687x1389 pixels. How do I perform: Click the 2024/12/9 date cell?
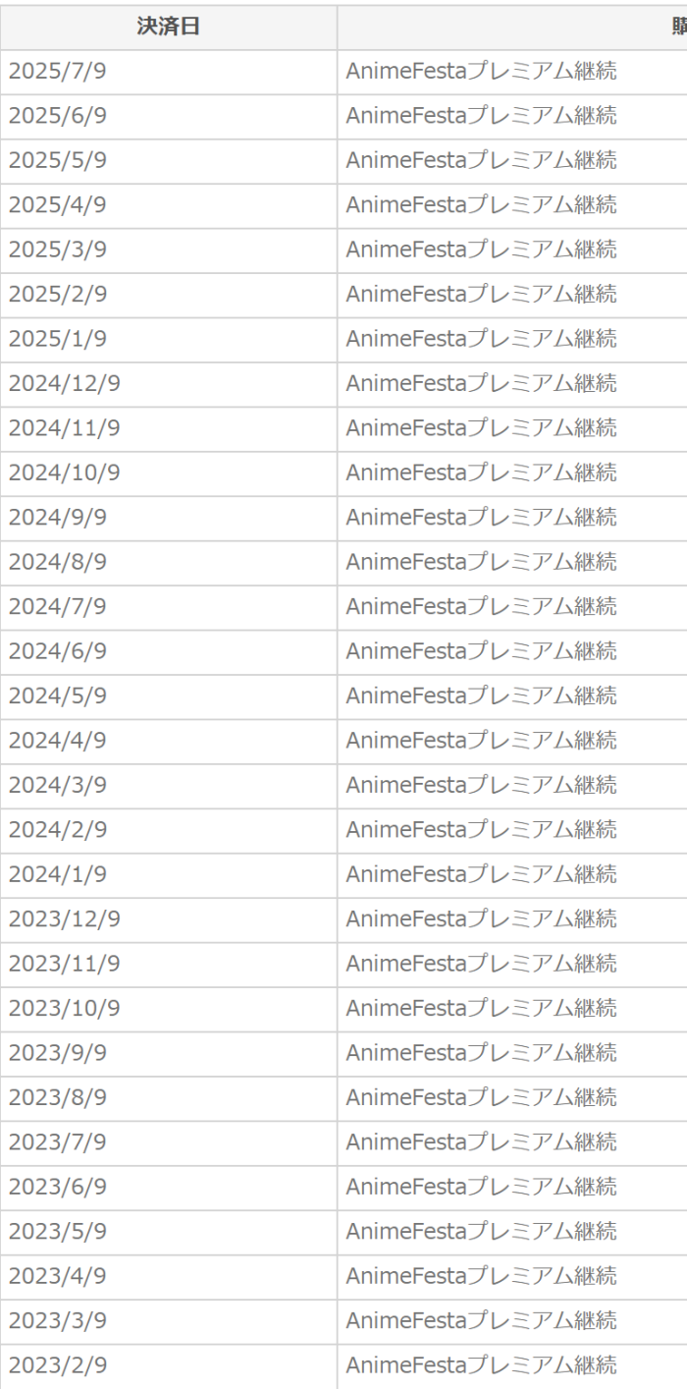[x=64, y=383]
